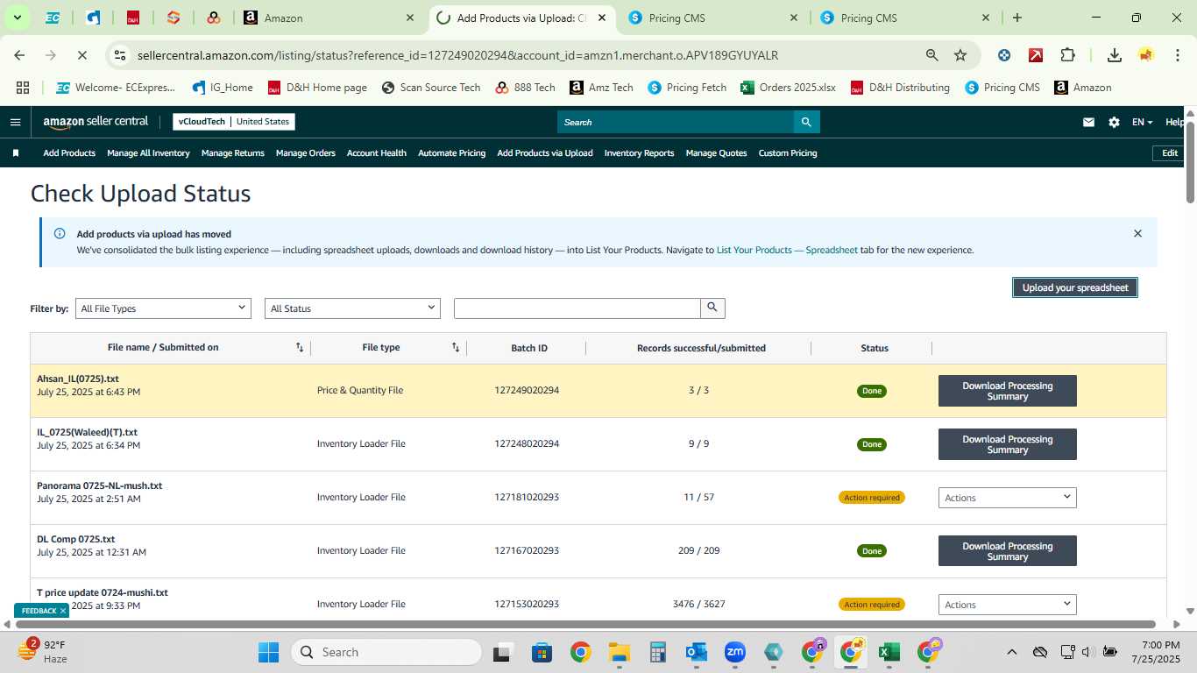This screenshot has width=1197, height=673.
Task: Click the zoom magnifier in address bar
Action: pyautogui.click(x=932, y=55)
